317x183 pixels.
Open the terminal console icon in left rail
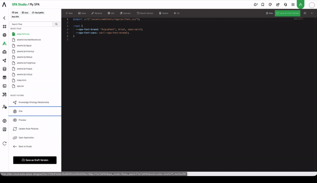4,86
